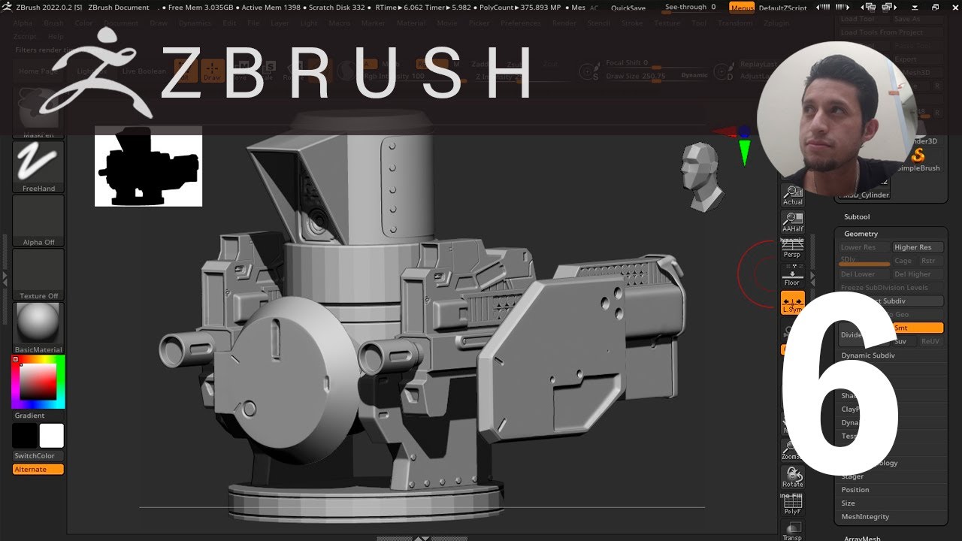
Task: Open the FreeHand stroke selector
Action: click(38, 167)
